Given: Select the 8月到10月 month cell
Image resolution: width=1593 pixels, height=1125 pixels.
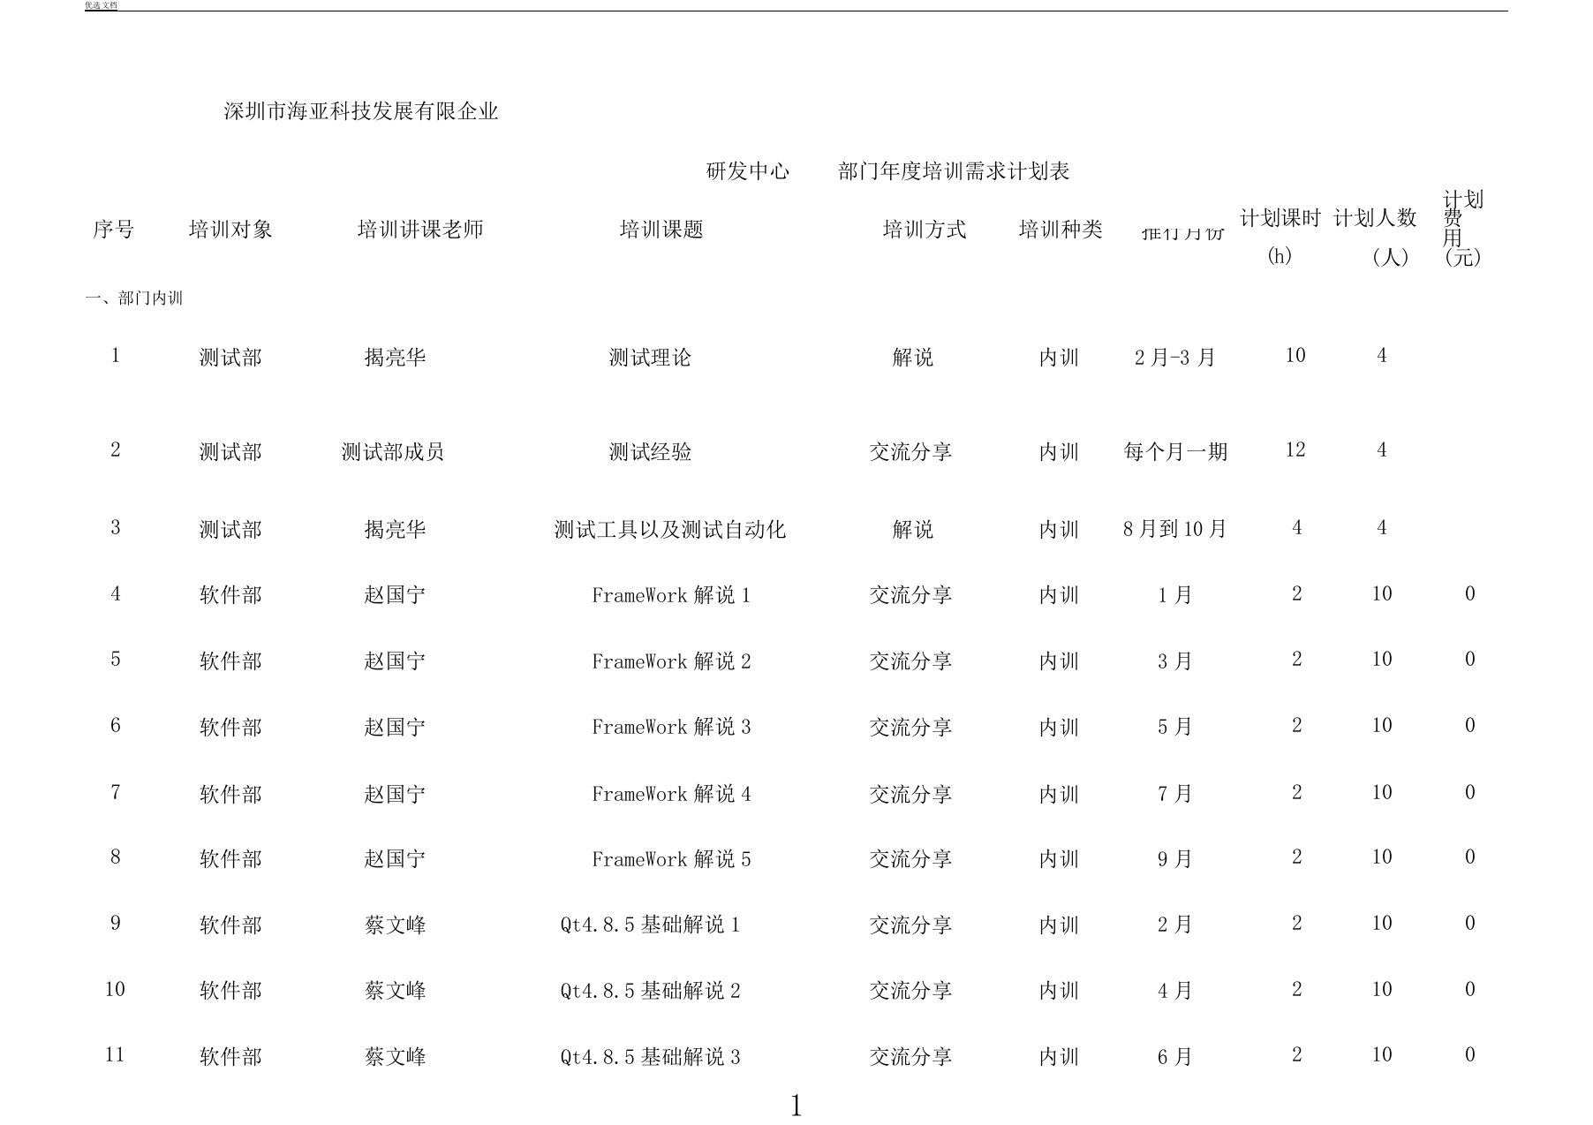Looking at the screenshot, I should point(1175,530).
